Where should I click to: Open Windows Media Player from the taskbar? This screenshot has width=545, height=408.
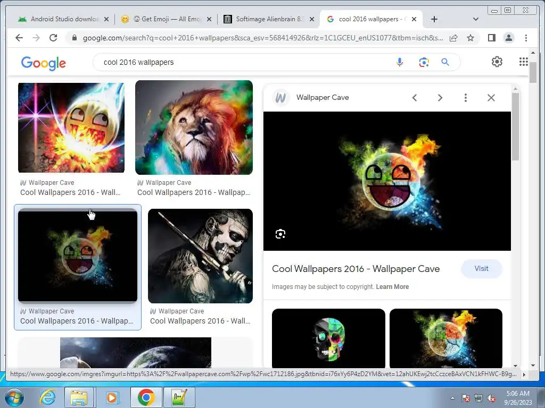pos(112,397)
